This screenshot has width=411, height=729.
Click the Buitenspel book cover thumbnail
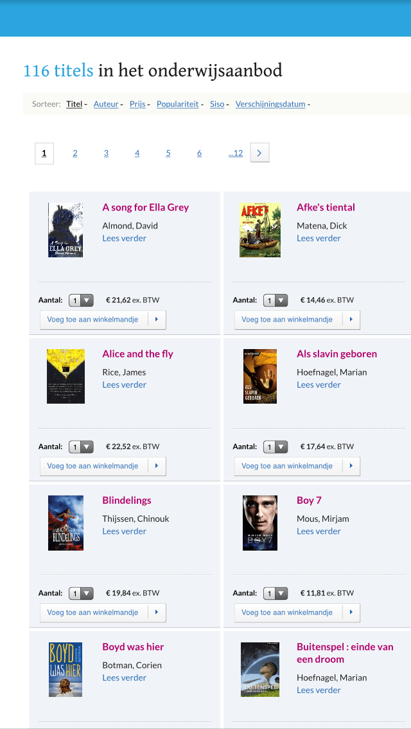tap(260, 669)
